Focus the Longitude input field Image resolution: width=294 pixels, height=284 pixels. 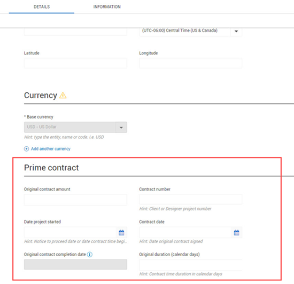[x=190, y=63]
